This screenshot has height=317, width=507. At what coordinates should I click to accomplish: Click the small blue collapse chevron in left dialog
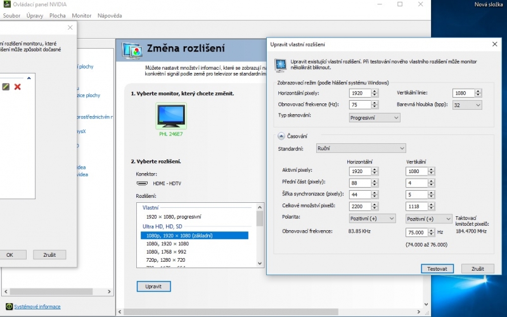click(x=29, y=78)
